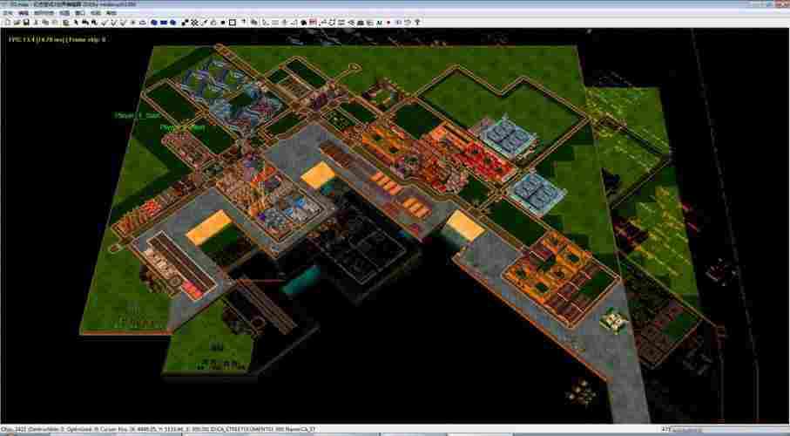Select the Player_1_Start waypoint label

137,116
